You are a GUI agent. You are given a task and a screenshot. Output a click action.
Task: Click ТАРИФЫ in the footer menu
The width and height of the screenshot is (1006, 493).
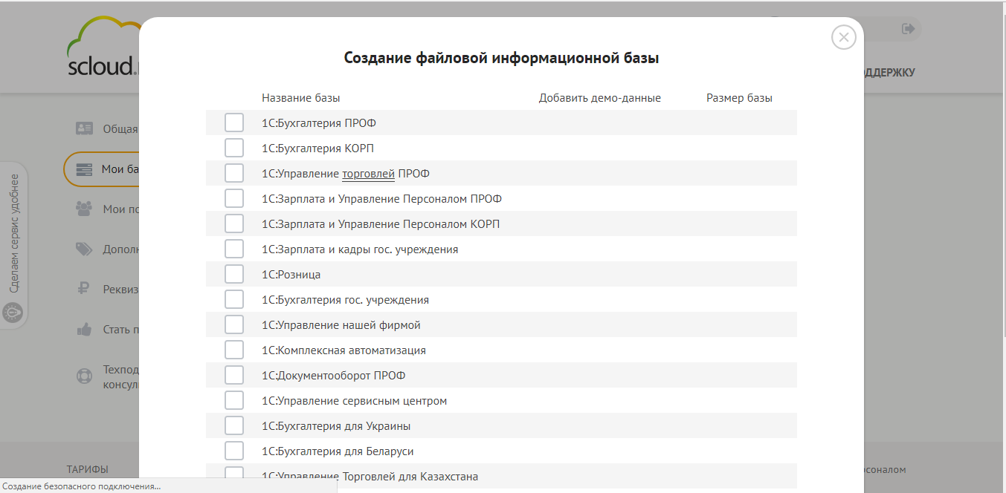(88, 469)
